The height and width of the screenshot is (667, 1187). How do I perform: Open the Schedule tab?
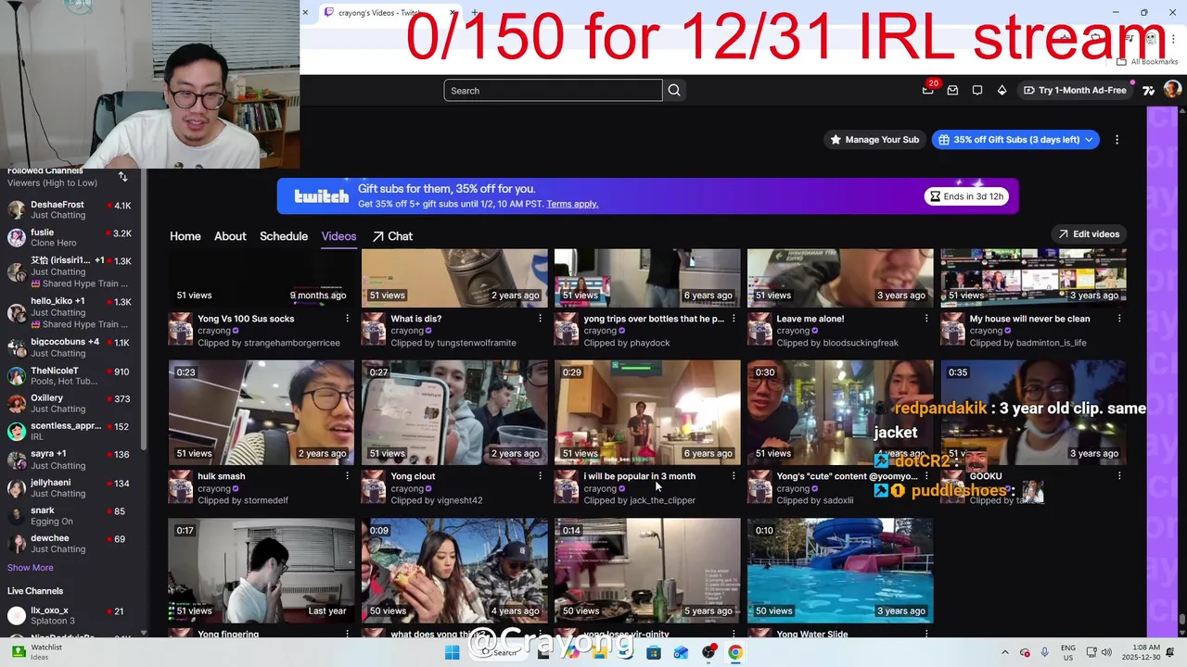click(x=284, y=236)
